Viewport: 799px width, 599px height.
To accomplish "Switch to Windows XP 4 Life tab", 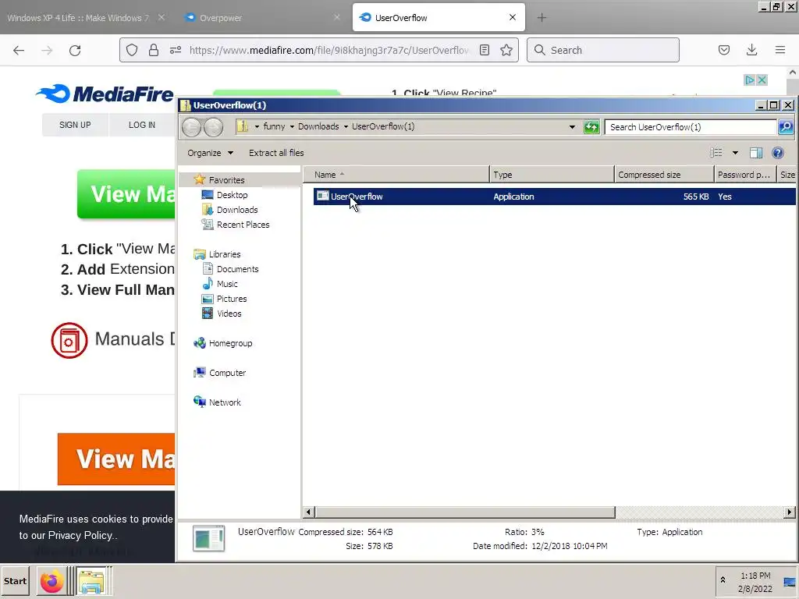I will (x=86, y=18).
